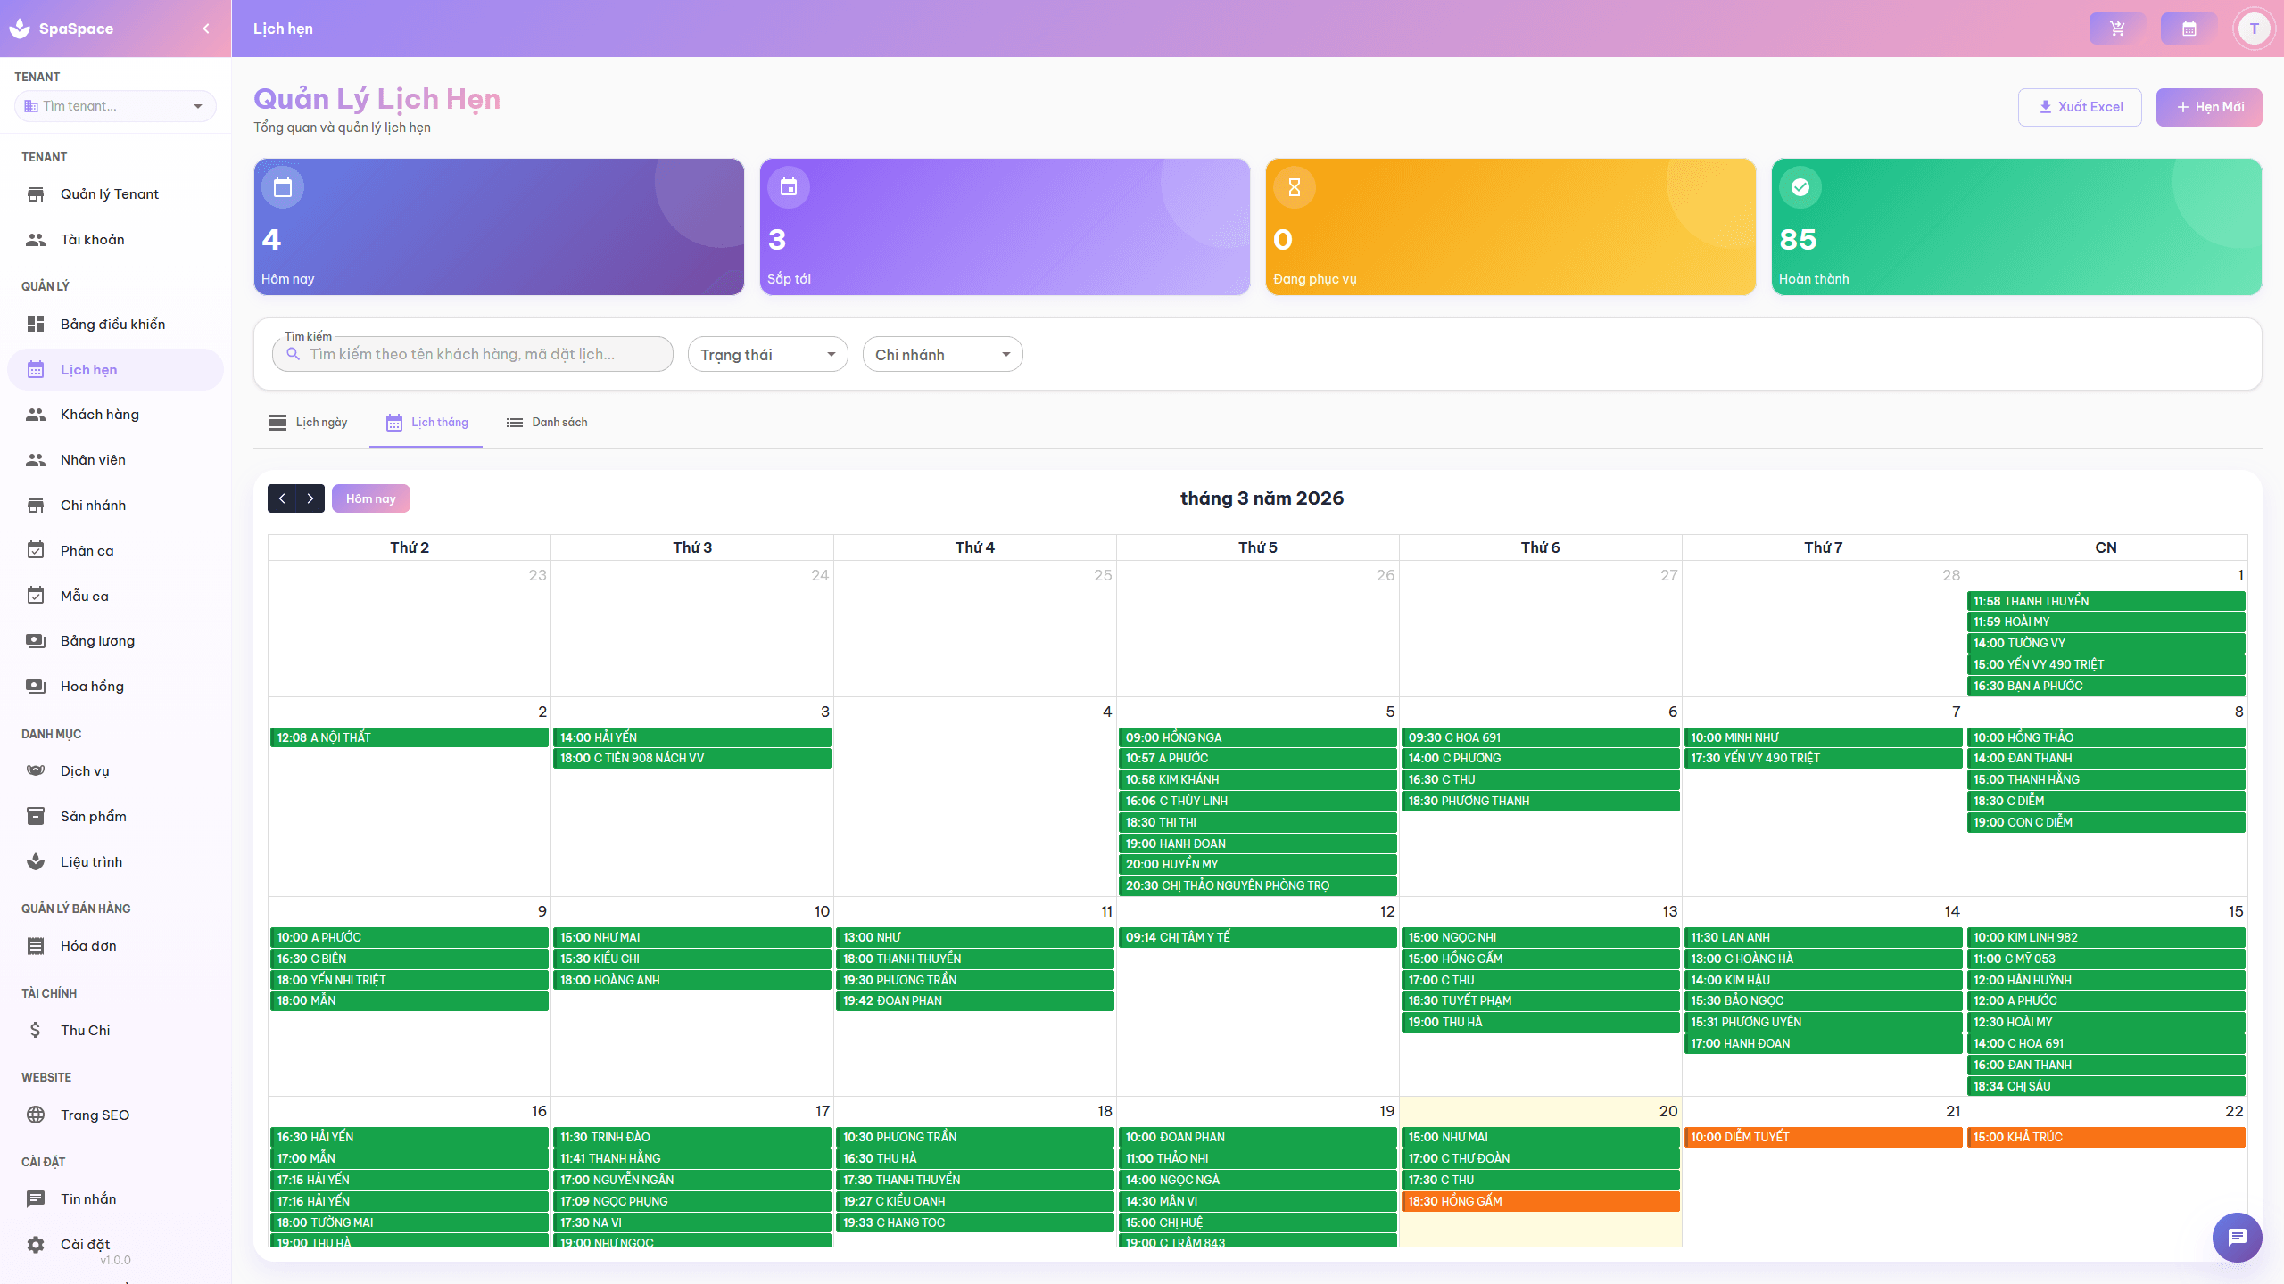The width and height of the screenshot is (2284, 1284).
Task: Switch to Danh sách tab
Action: [x=547, y=422]
